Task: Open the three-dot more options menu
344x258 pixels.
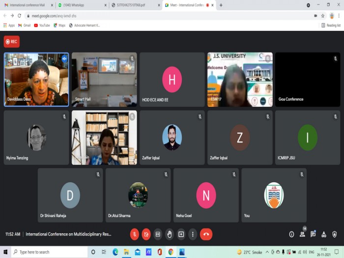Action: pyautogui.click(x=193, y=234)
